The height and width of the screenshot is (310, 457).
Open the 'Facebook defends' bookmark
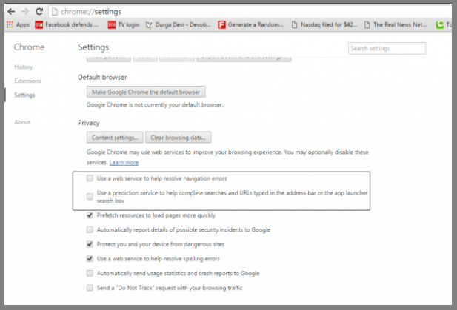67,24
